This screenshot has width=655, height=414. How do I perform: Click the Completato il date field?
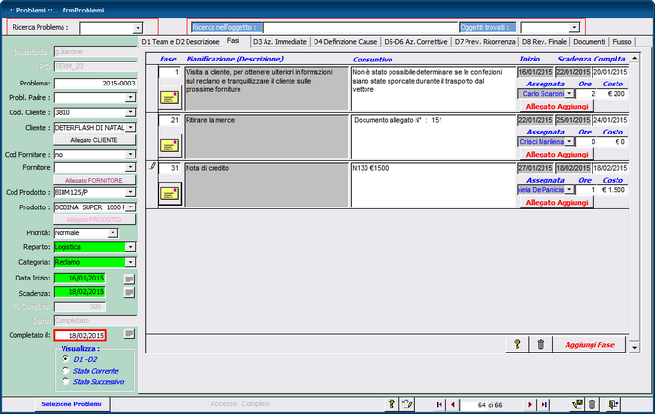(x=80, y=335)
